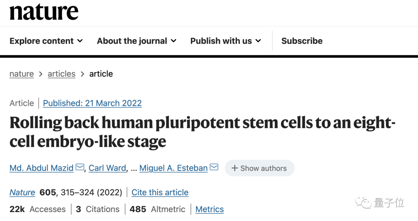Click the envelope icon beside Md. Abdul Mazid
The image size is (418, 221).
80,167
